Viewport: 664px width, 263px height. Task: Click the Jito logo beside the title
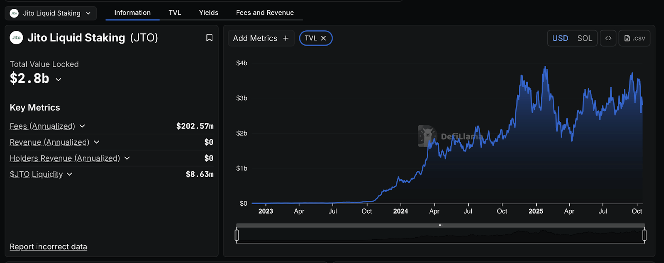click(x=16, y=38)
